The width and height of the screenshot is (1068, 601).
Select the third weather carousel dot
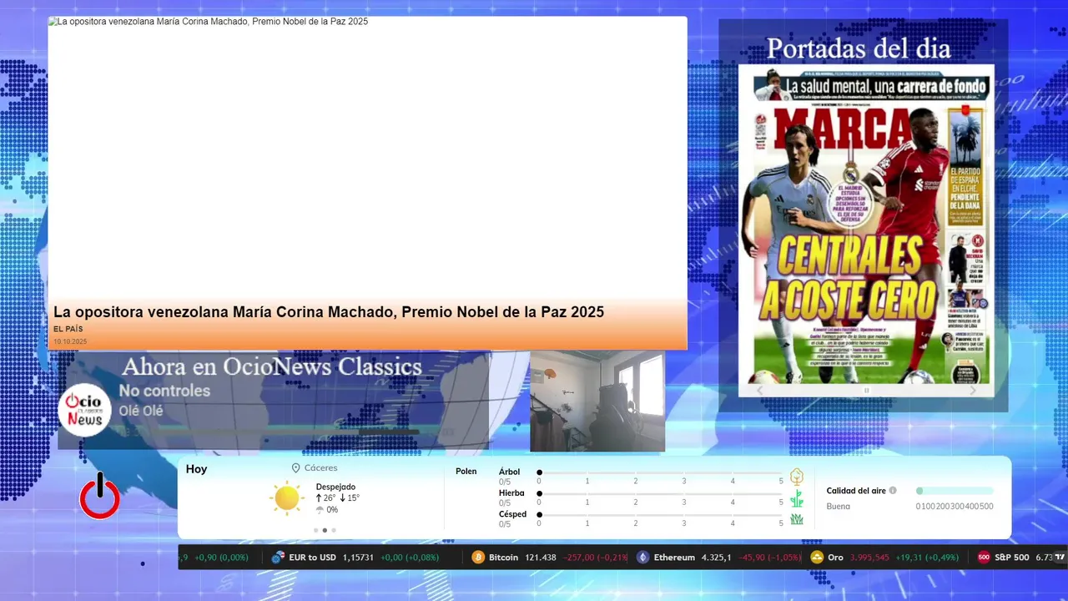tap(334, 530)
